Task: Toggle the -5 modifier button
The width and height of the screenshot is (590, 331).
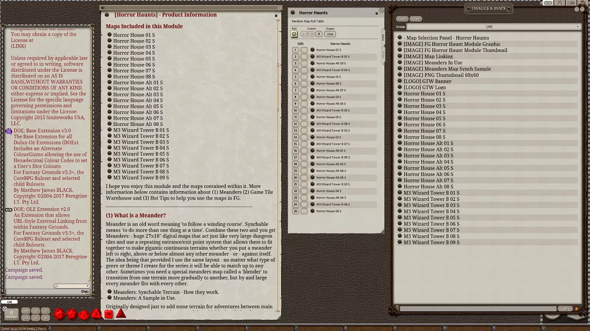Action: pos(46,318)
